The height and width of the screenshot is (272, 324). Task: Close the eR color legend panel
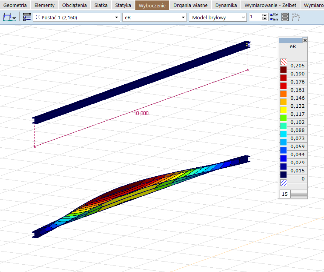(x=305, y=40)
